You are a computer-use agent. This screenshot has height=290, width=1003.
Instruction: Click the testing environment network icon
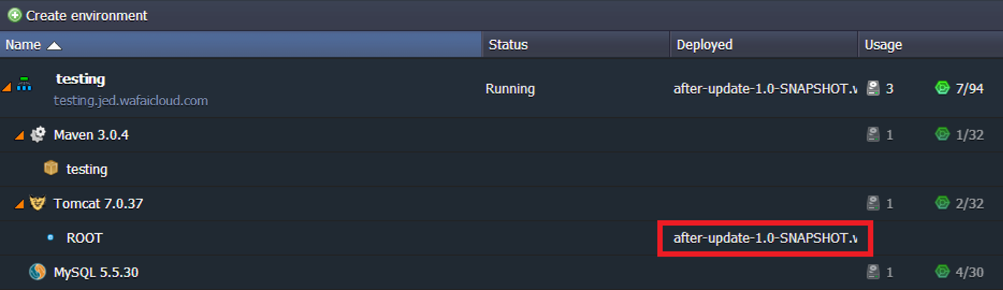[24, 83]
